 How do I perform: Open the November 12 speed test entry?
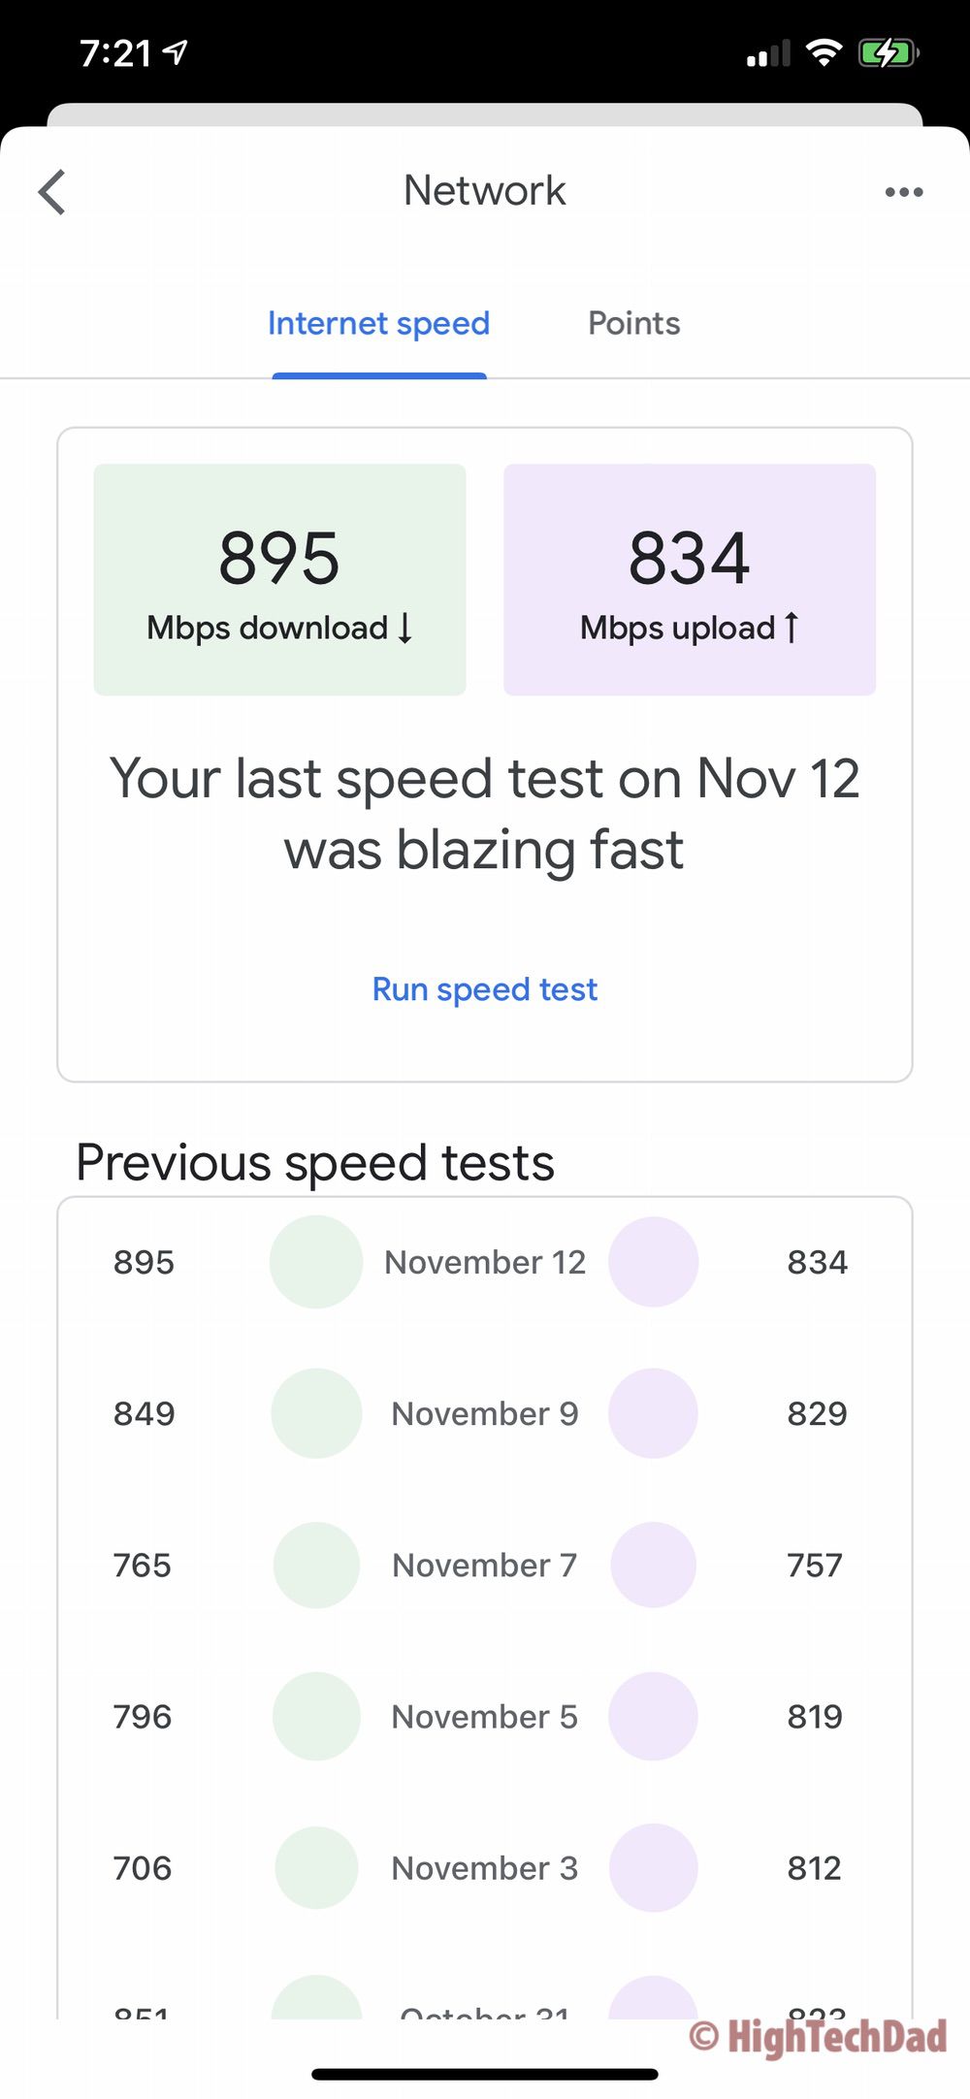coord(485,1262)
